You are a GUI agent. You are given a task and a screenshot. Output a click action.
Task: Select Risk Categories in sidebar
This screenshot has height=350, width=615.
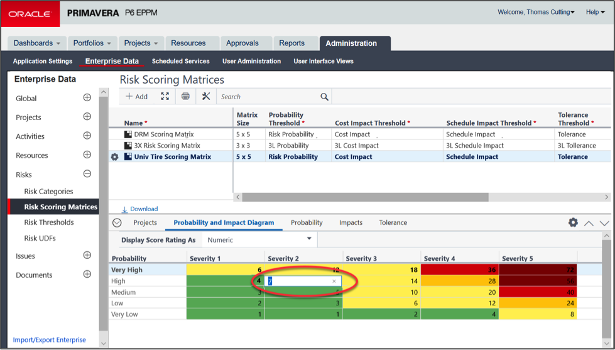point(48,192)
